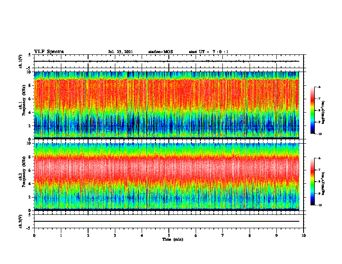This screenshot has height=264, width=342.
Task: Click the '-10' tick of ch.2 colorbar
Action: [x=319, y=205]
